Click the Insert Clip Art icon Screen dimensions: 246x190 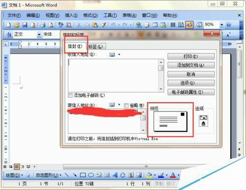click(131, 175)
